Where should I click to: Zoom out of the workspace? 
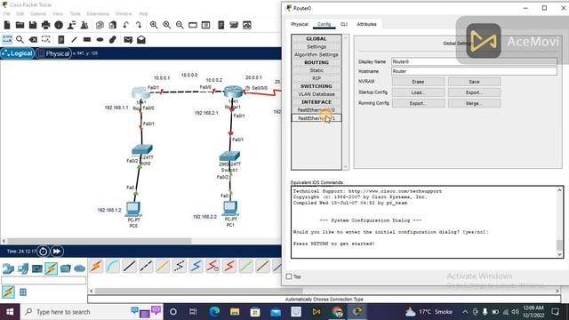click(x=180, y=25)
